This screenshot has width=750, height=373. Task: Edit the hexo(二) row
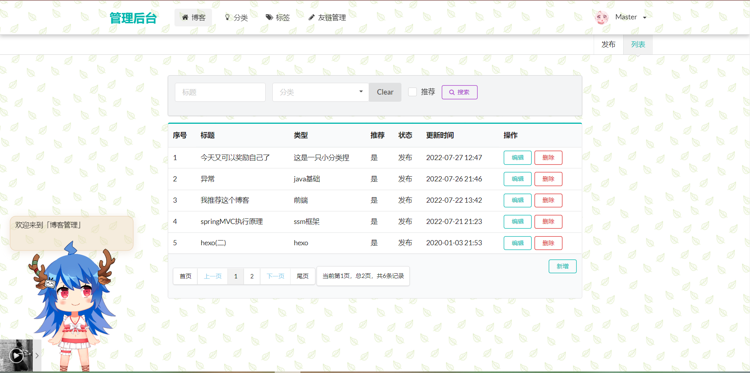[517, 243]
